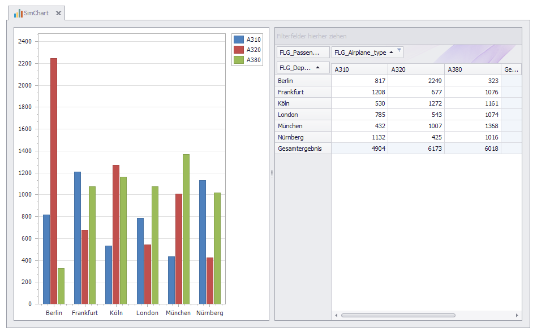Click the green A380 legend swatch
The width and height of the screenshot is (537, 336).
[238, 60]
